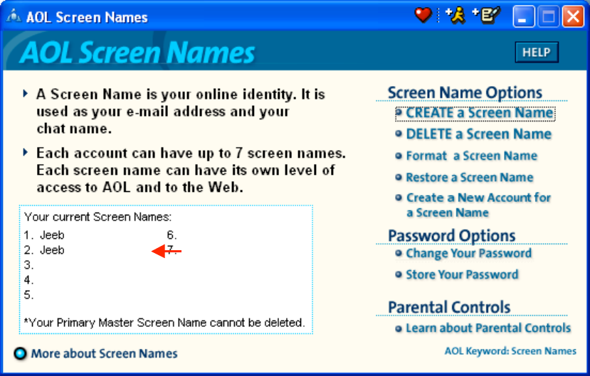Click the Parental Controls heading
The image size is (590, 376).
pos(449,307)
